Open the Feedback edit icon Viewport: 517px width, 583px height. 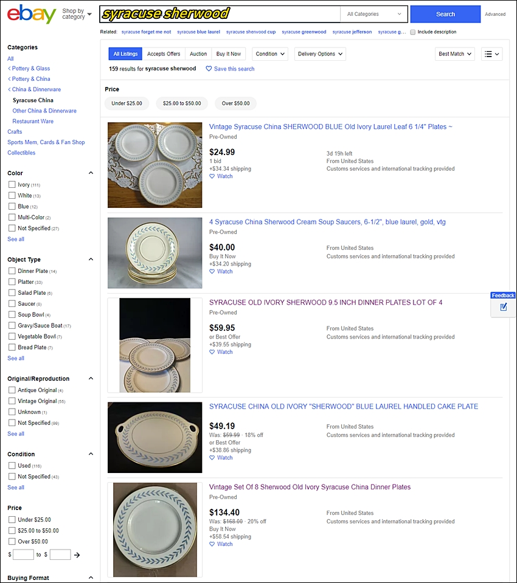pos(503,307)
